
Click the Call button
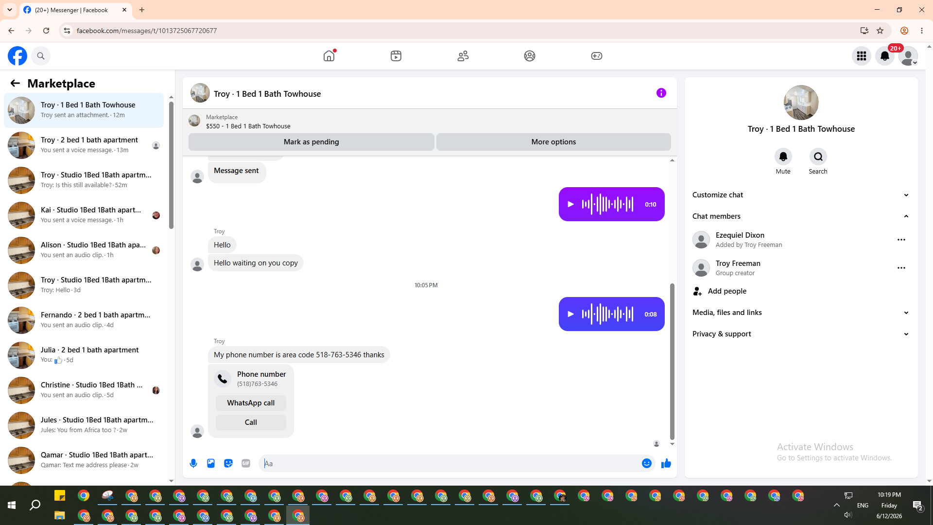tap(251, 422)
